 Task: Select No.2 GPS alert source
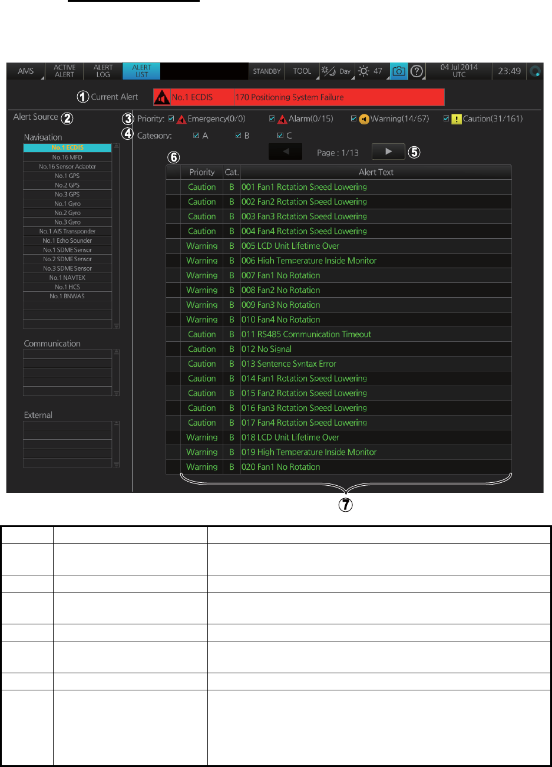point(67,185)
